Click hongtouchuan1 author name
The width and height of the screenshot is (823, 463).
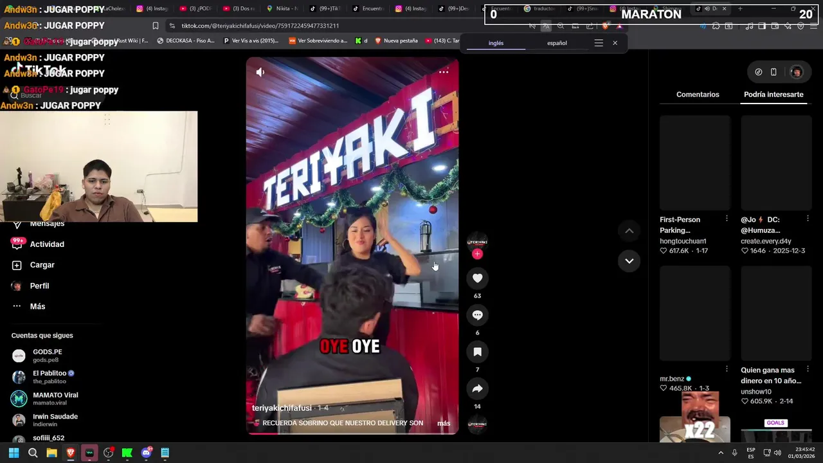[683, 241]
